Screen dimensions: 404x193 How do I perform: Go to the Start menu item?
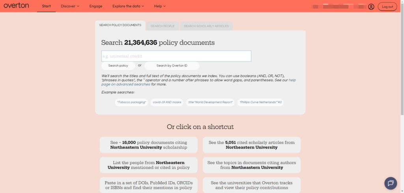(46, 6)
